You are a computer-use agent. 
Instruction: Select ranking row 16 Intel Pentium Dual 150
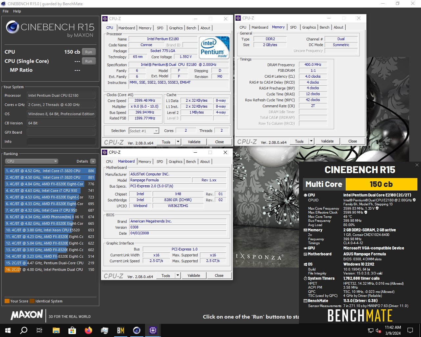click(50, 270)
